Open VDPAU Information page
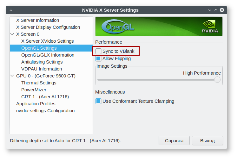237x159 pixels. click(x=42, y=69)
